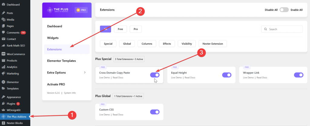The height and width of the screenshot is (126, 310).
Task: Click the Analytics bar chart icon
Action: [3, 67]
